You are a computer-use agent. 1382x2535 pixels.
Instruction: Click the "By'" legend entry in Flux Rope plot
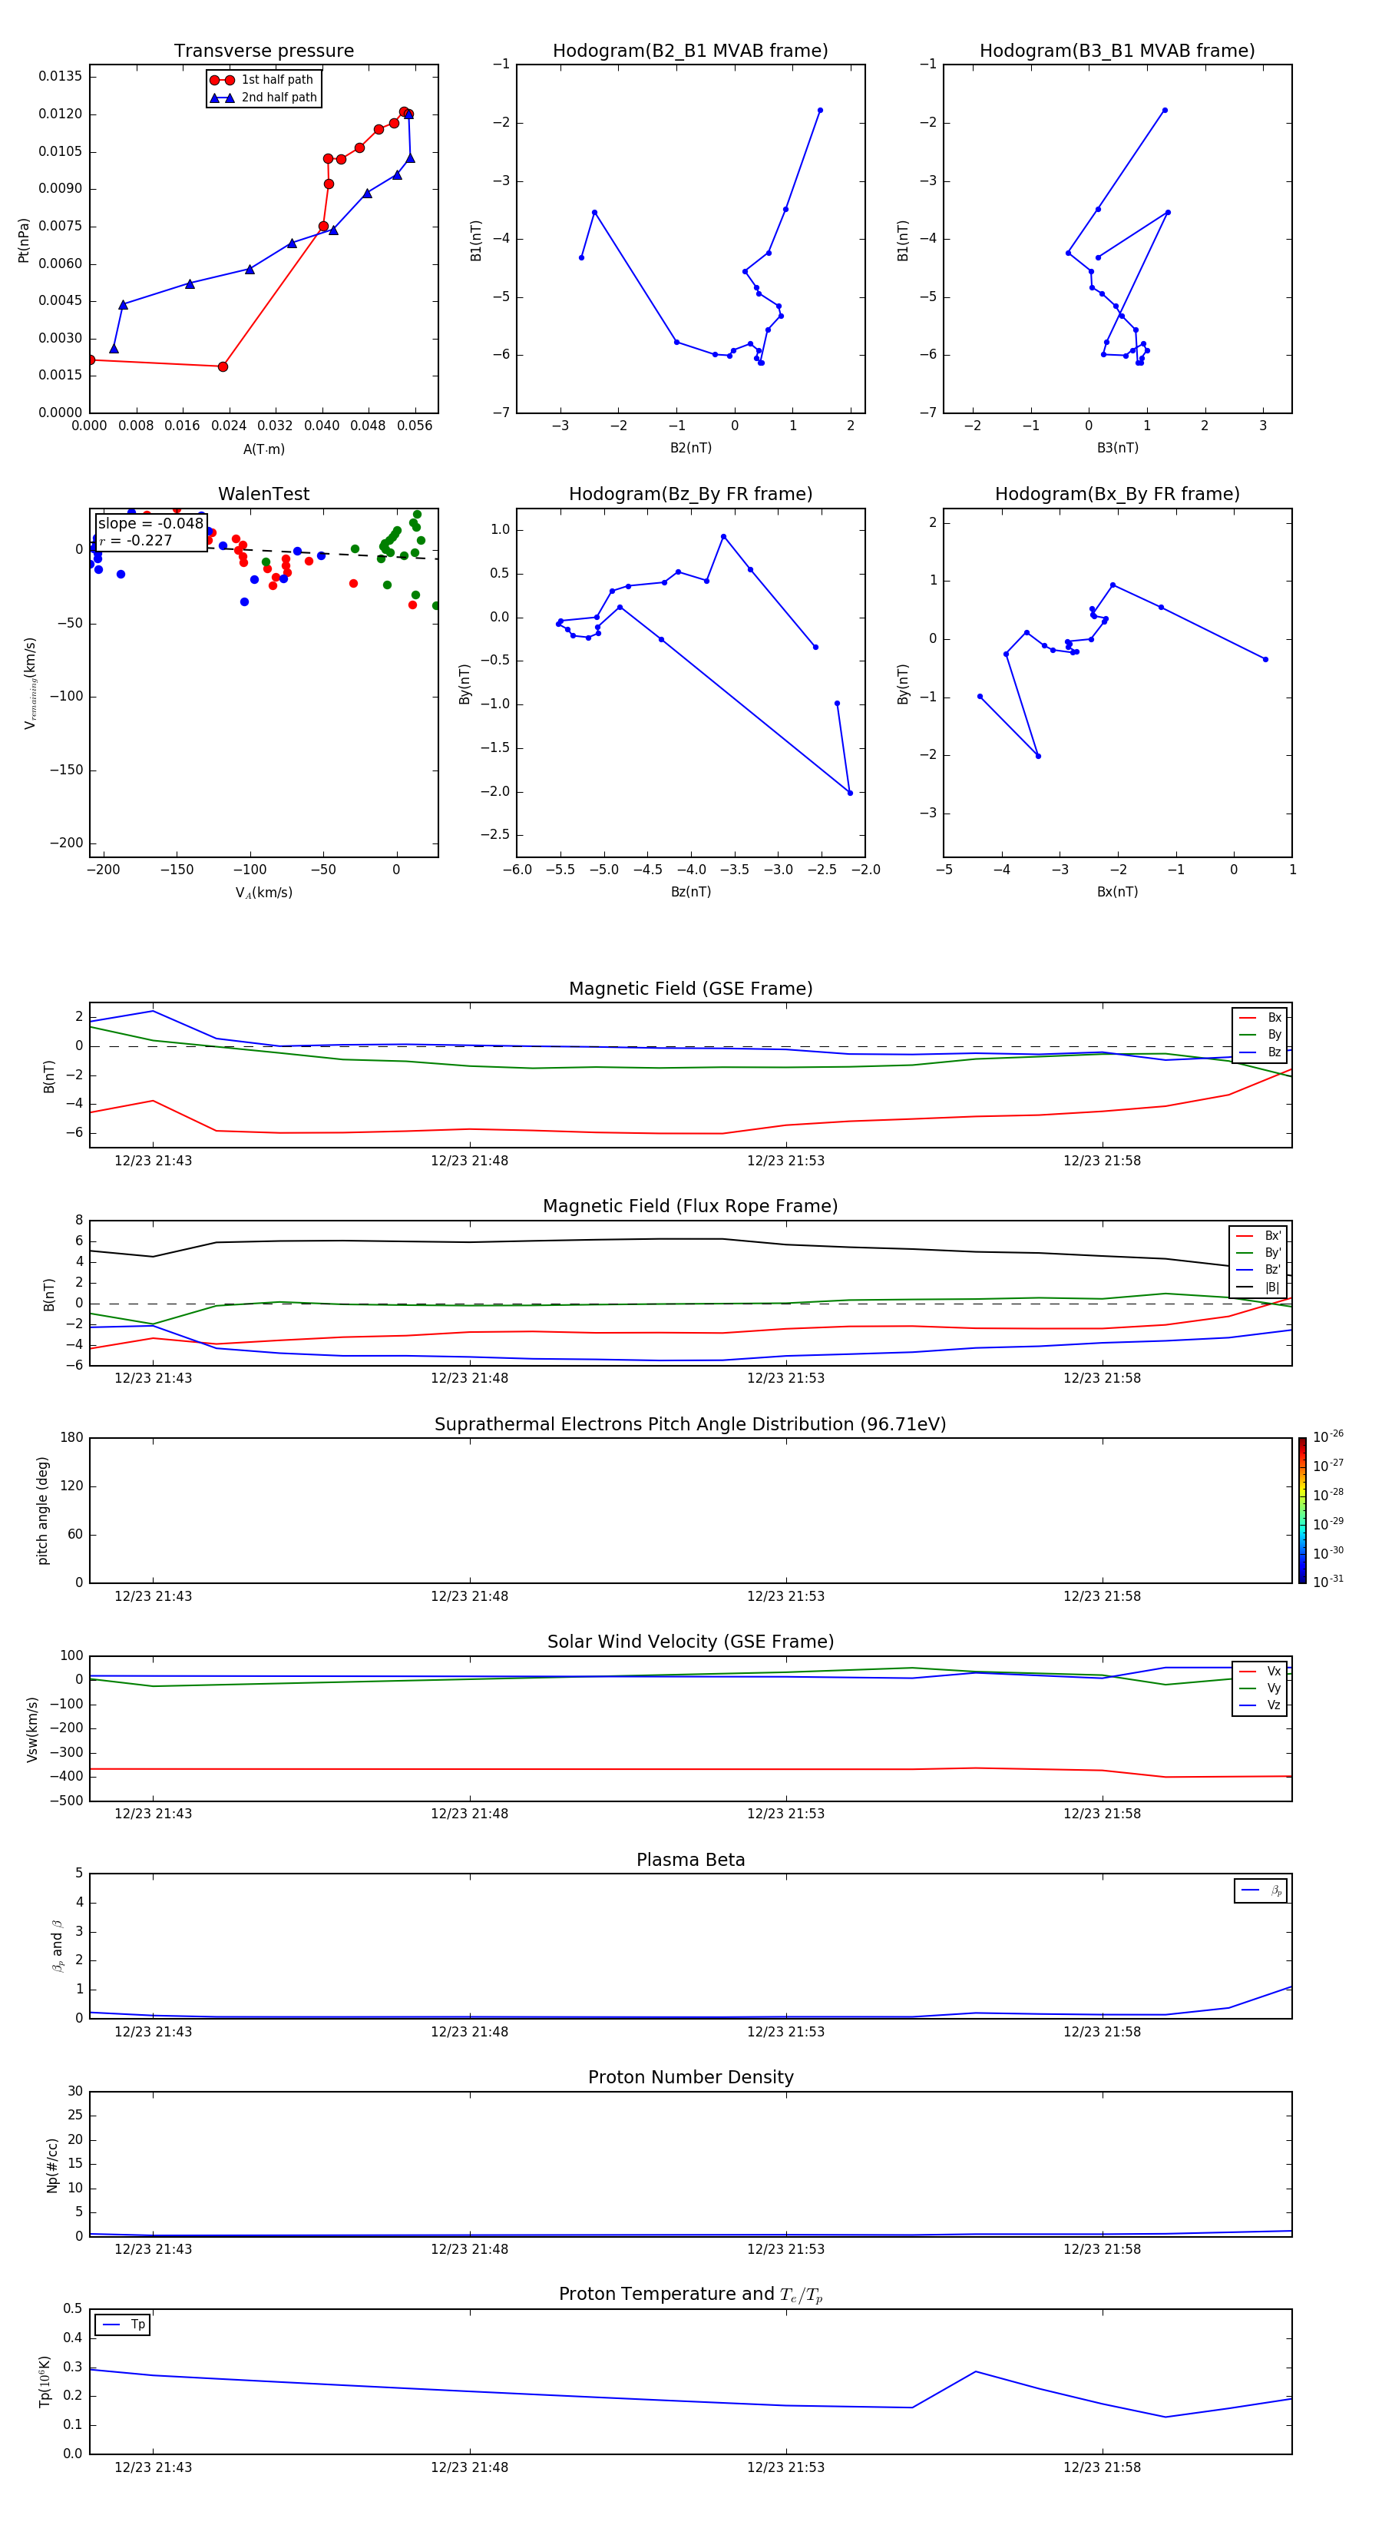[x=1258, y=1253]
